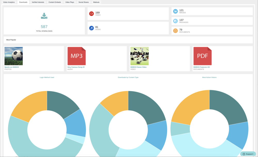The width and height of the screenshot is (258, 157).
Task: Click the blue audio music note icon
Action: click(x=92, y=28)
